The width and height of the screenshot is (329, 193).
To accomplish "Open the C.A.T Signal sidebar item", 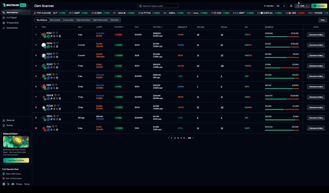I will click(x=12, y=18).
